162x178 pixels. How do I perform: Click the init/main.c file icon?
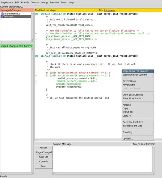point(2,17)
